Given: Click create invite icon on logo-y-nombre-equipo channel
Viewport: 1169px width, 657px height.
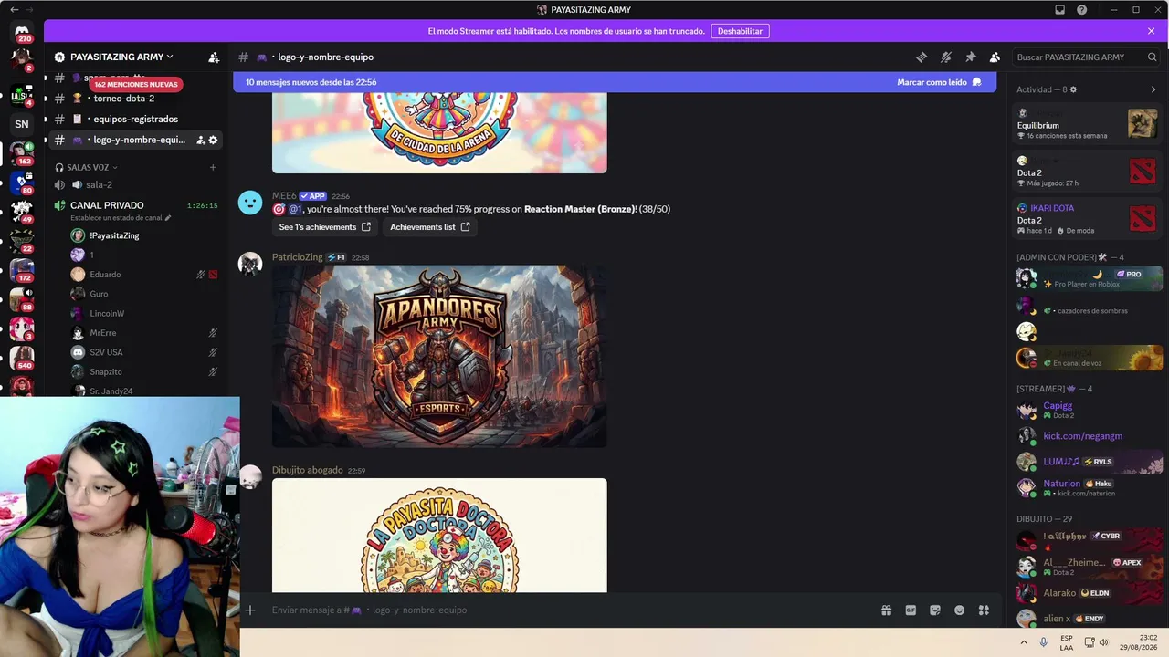Looking at the screenshot, I should [200, 140].
